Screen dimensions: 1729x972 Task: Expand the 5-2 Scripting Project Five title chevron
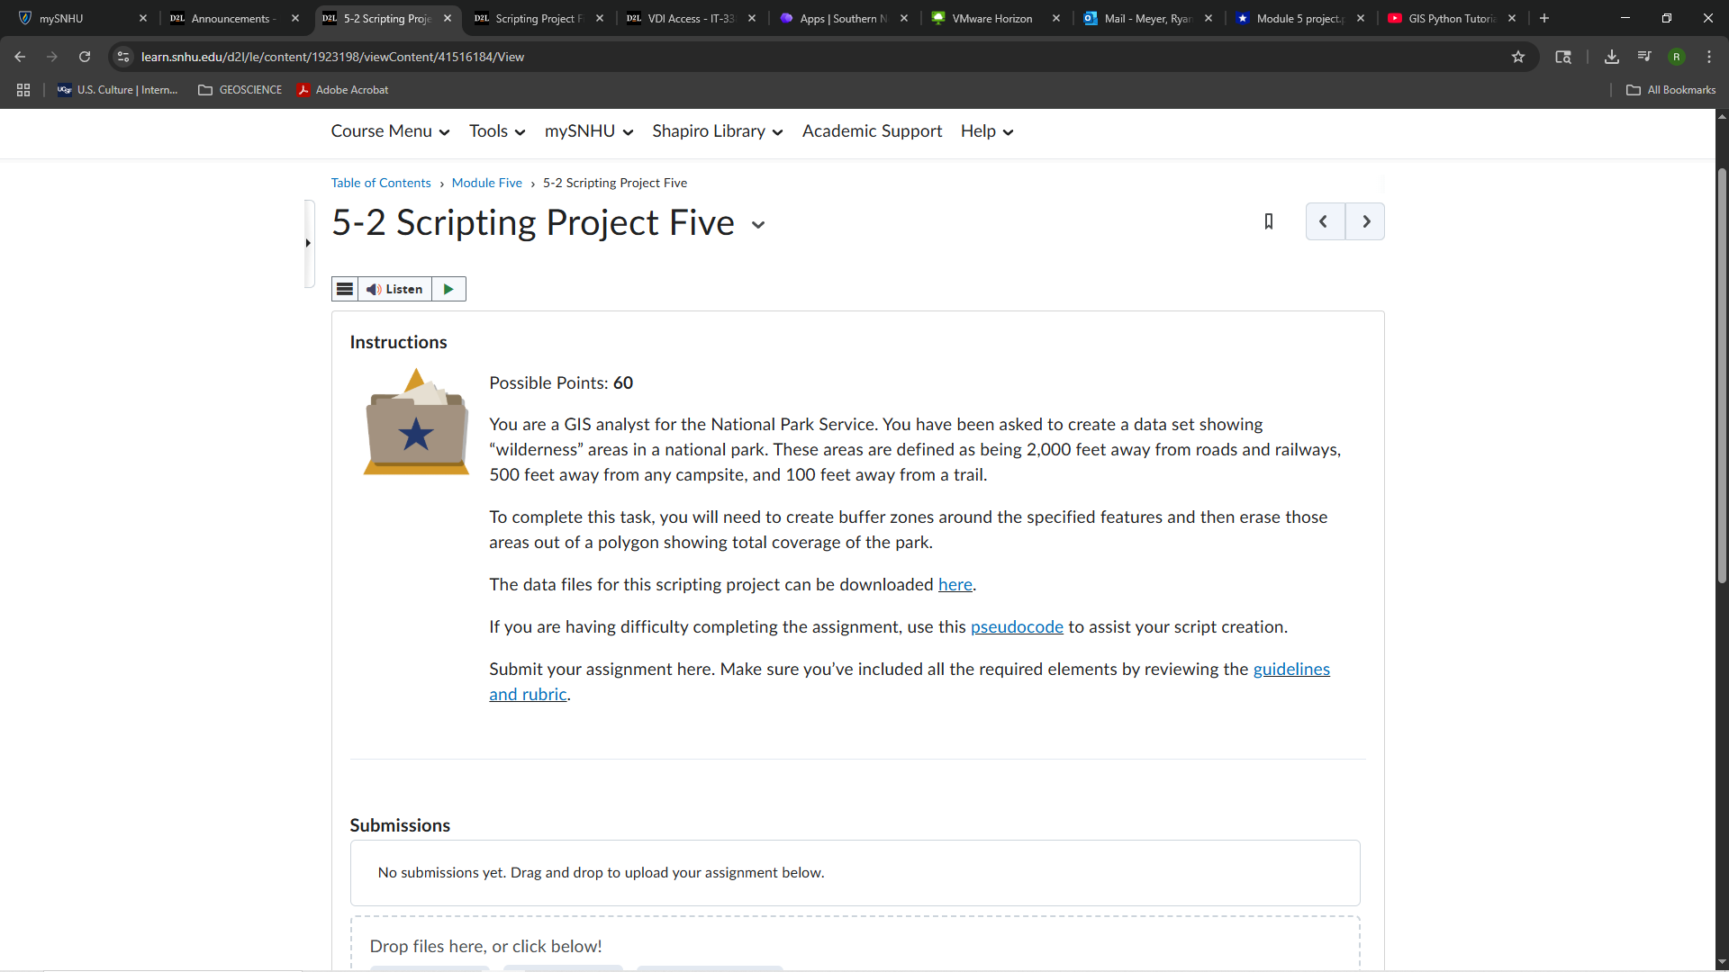(x=757, y=225)
